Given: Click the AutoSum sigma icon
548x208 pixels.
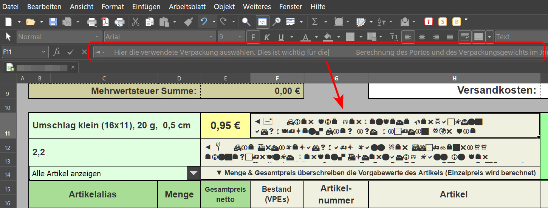Looking at the screenshot, I should 314,22.
